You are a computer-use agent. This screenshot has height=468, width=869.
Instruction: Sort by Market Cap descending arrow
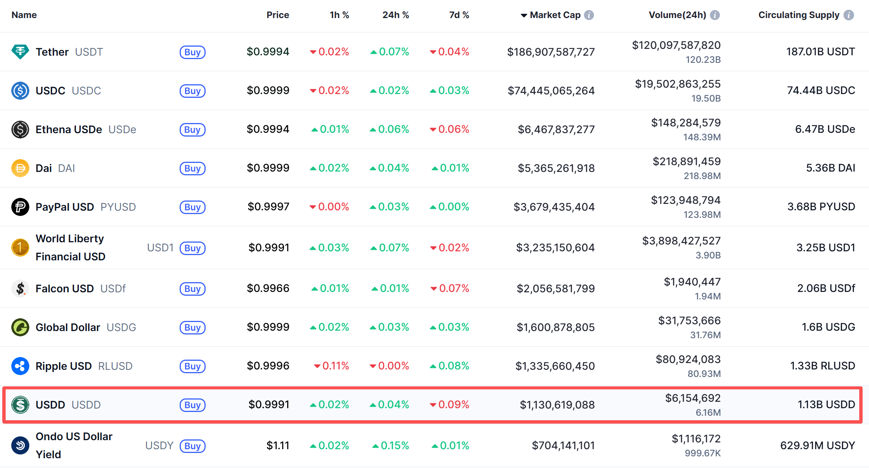pyautogui.click(x=524, y=15)
